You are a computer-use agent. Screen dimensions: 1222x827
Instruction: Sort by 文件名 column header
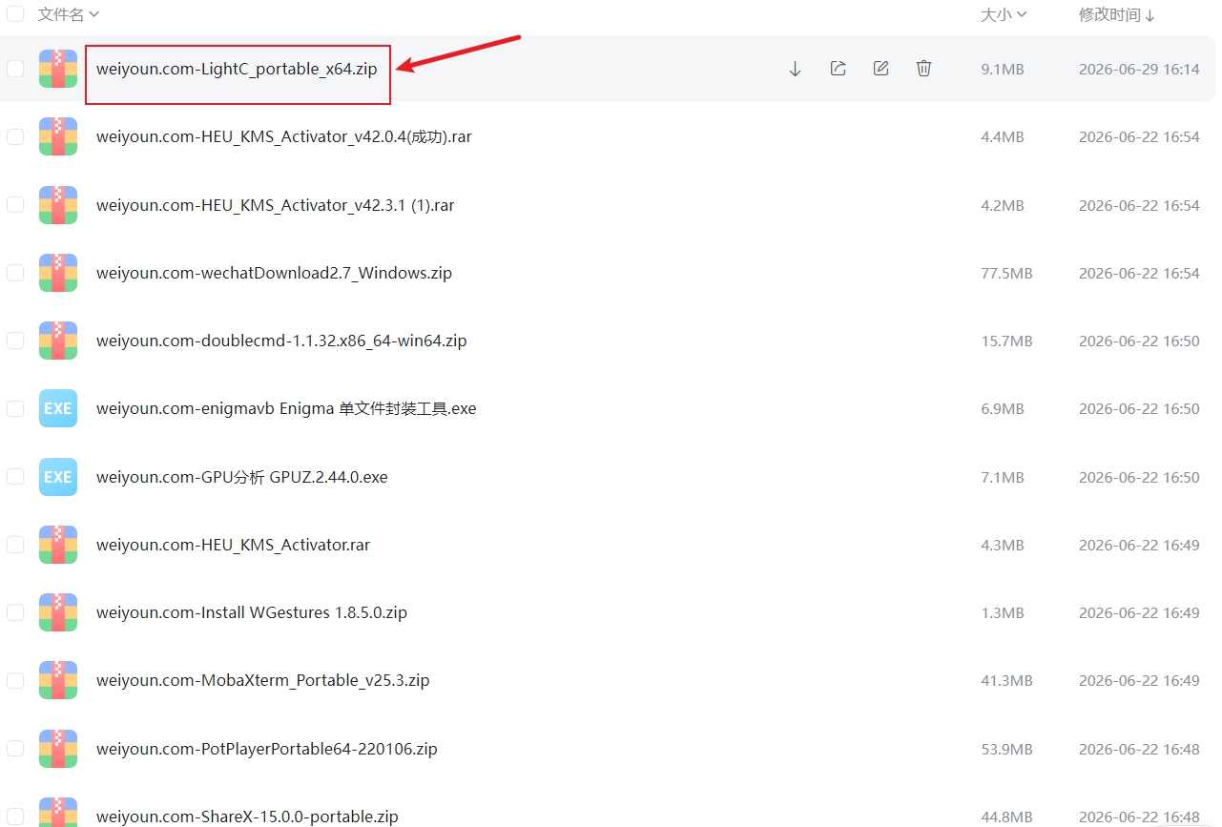pos(69,14)
